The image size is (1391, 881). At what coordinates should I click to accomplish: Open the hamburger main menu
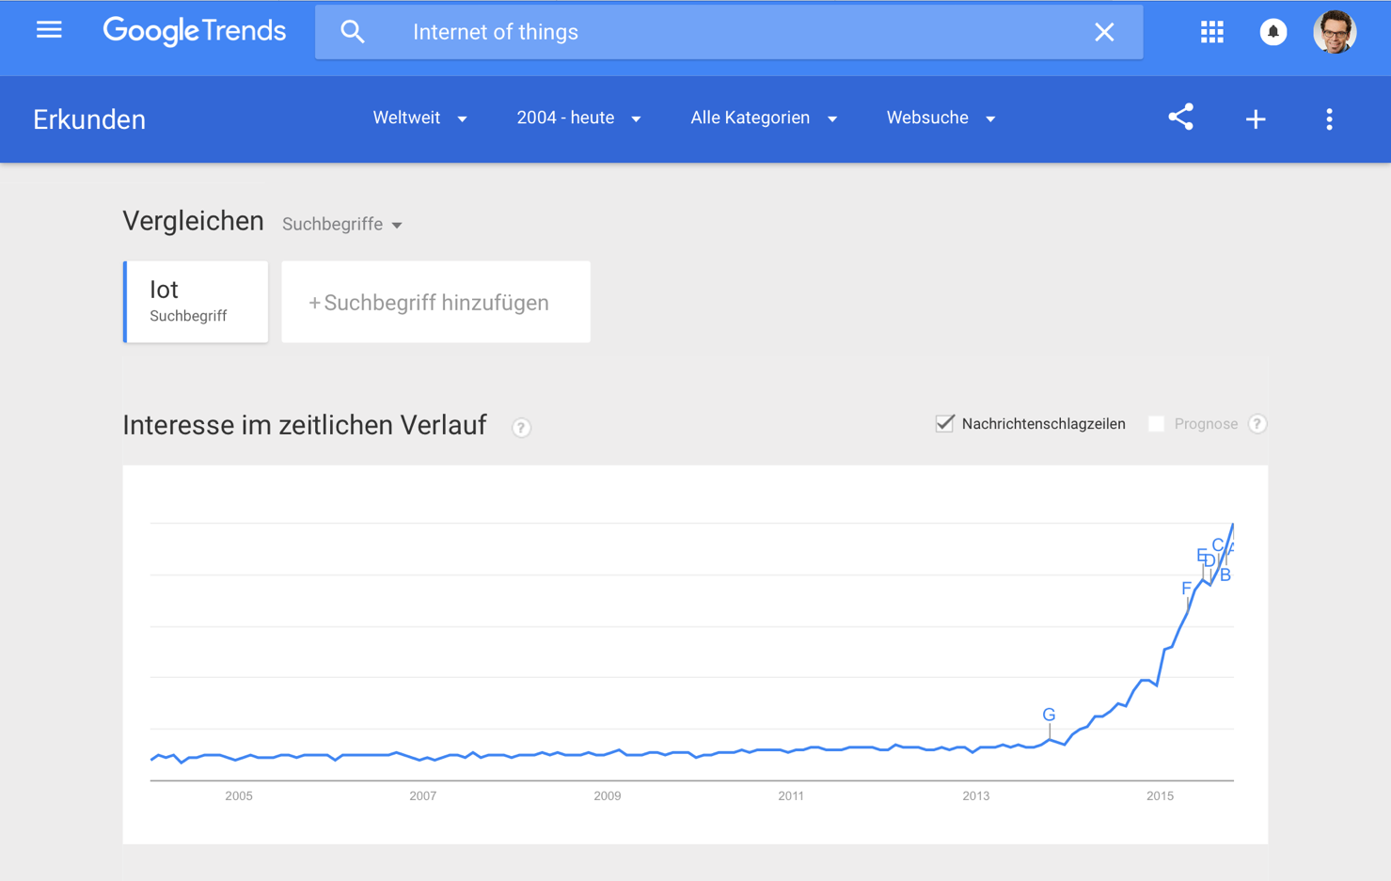click(49, 31)
